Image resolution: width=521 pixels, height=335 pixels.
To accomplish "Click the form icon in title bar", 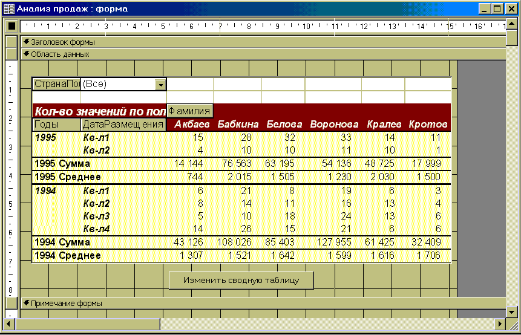I will point(9,8).
